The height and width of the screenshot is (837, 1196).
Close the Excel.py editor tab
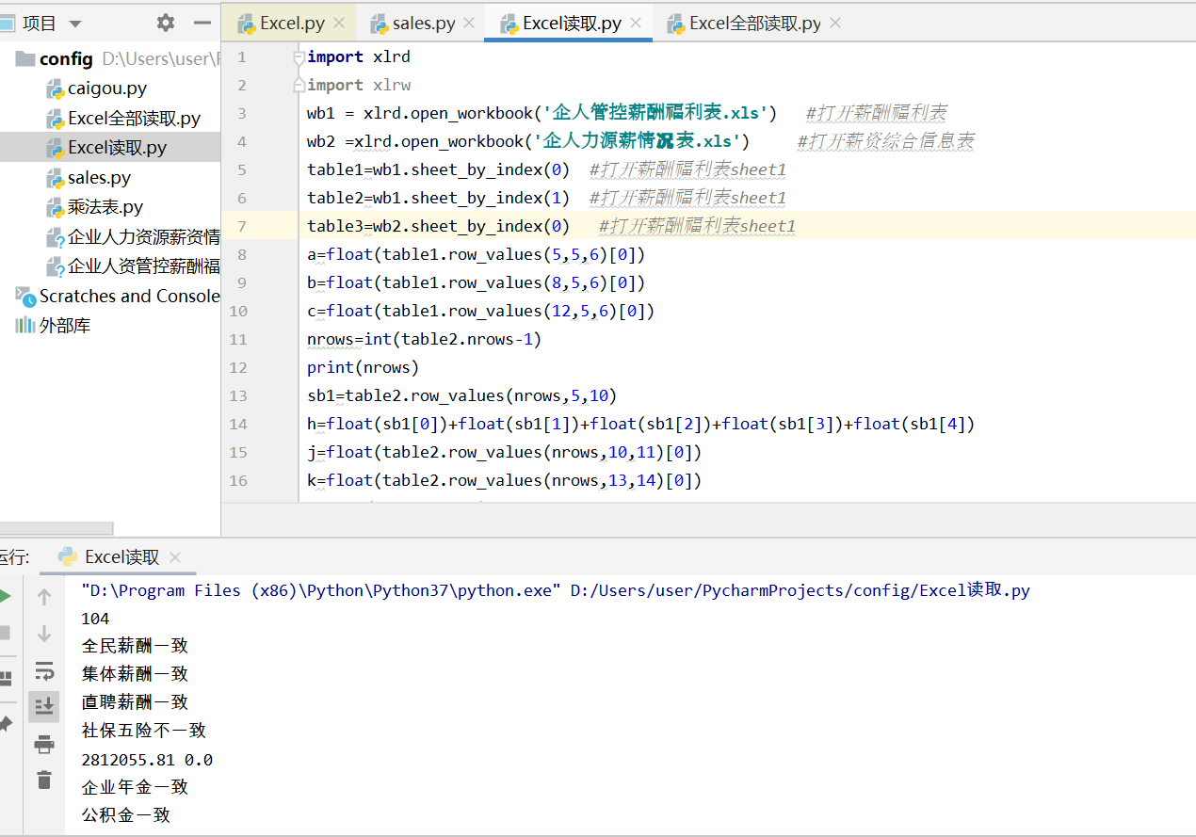click(339, 24)
